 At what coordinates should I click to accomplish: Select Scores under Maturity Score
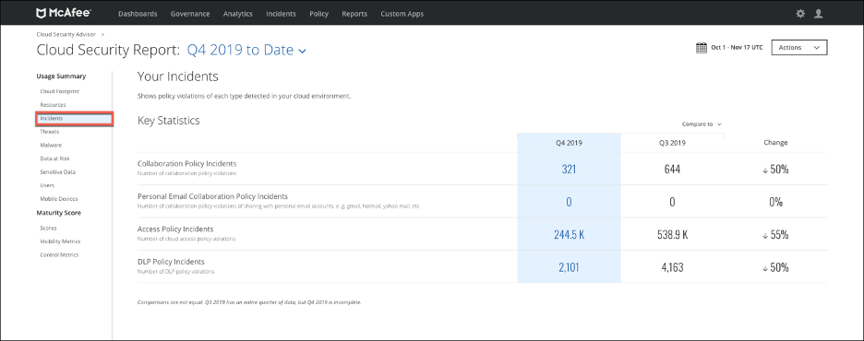pyautogui.click(x=48, y=228)
